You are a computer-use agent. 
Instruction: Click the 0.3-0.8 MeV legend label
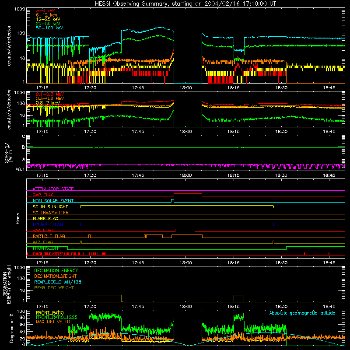pos(50,98)
